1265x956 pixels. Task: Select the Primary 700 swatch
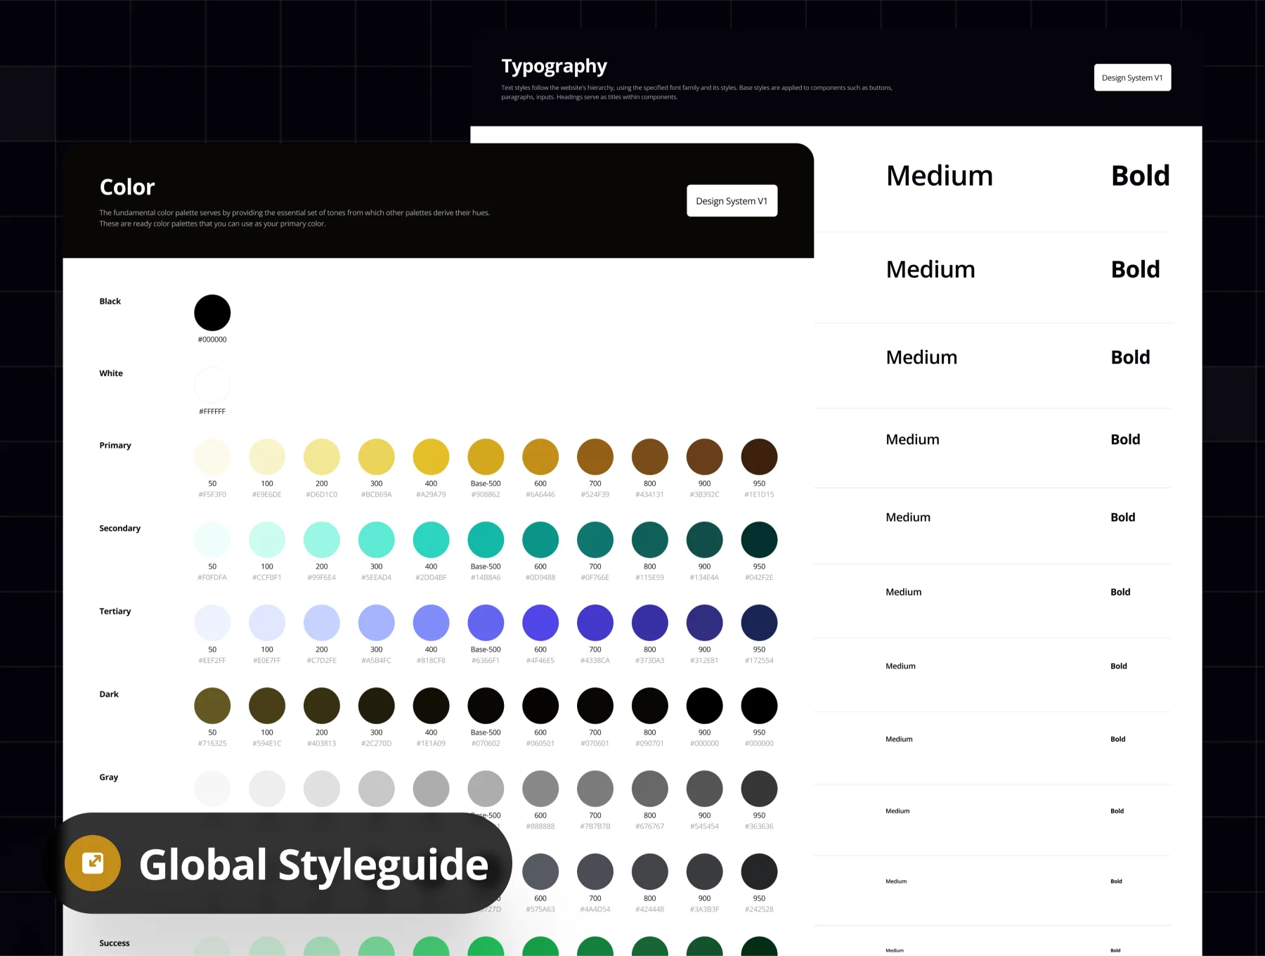595,457
